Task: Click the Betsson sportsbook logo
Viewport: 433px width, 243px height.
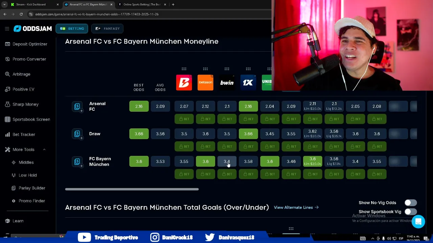Action: click(205, 83)
